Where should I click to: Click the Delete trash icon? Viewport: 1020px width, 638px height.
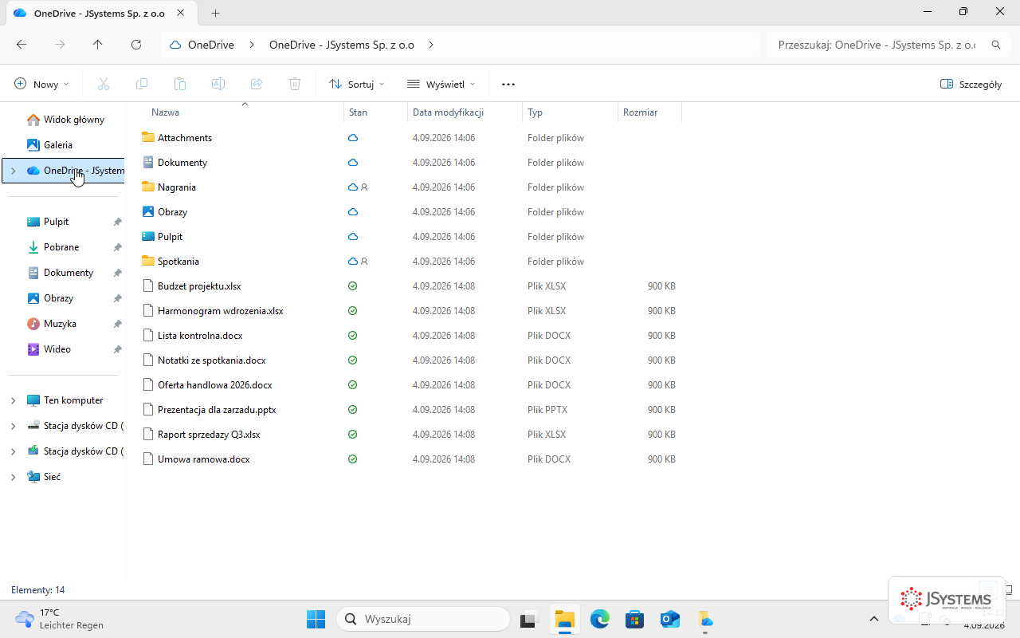point(295,84)
